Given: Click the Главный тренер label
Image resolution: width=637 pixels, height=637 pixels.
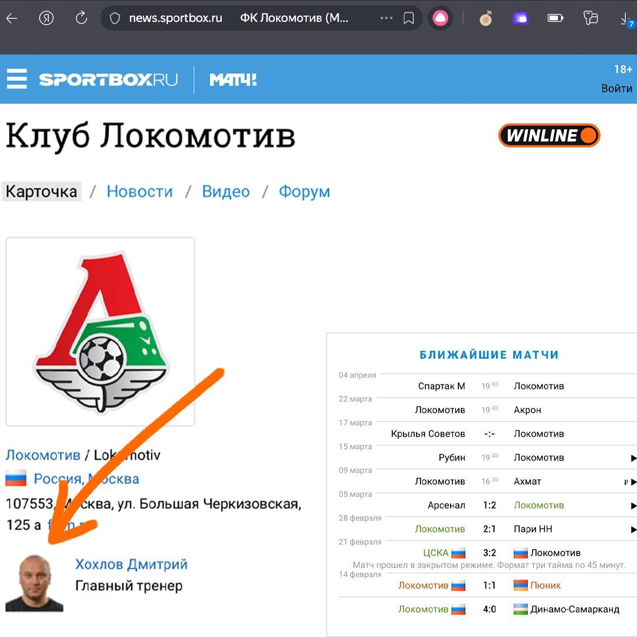Looking at the screenshot, I should point(129,586).
